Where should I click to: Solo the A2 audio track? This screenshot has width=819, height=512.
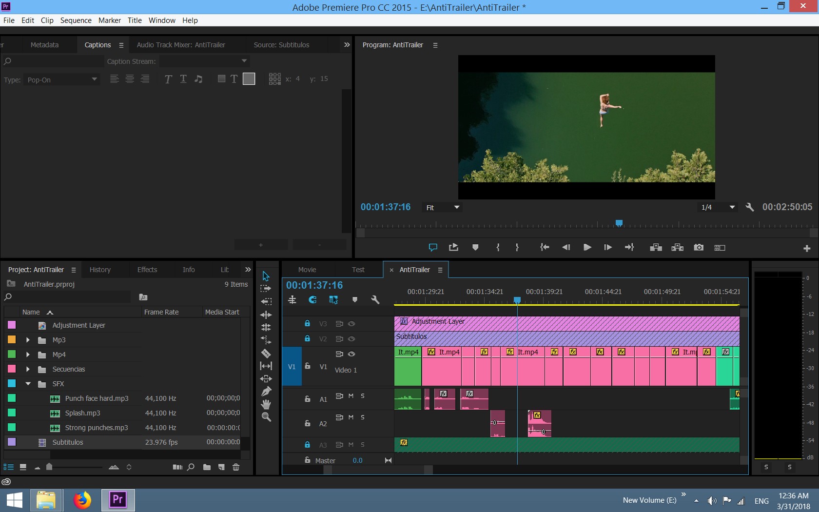pyautogui.click(x=363, y=417)
